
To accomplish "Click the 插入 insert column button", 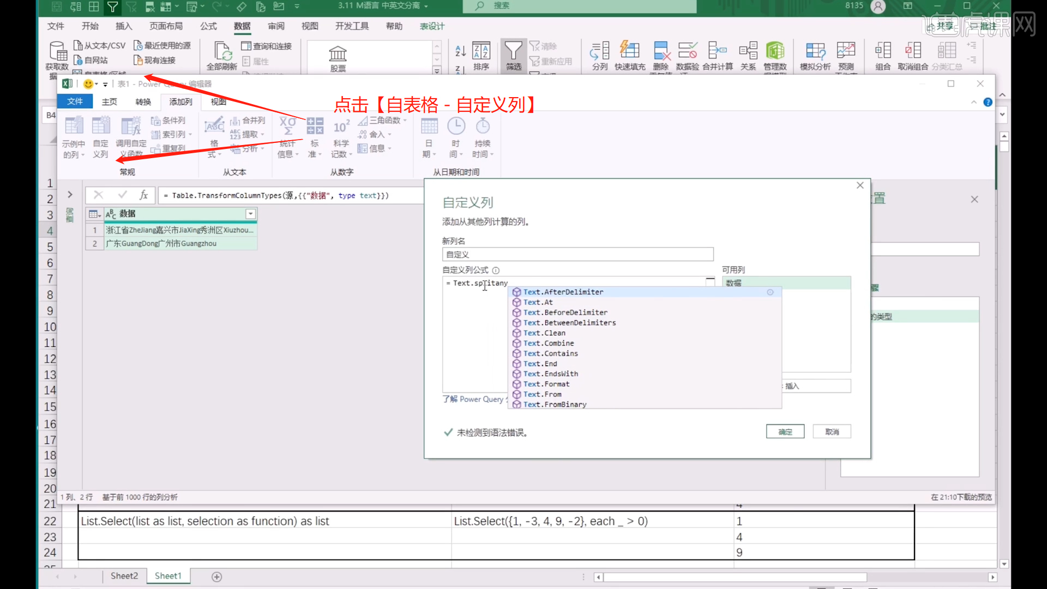I will pos(816,386).
